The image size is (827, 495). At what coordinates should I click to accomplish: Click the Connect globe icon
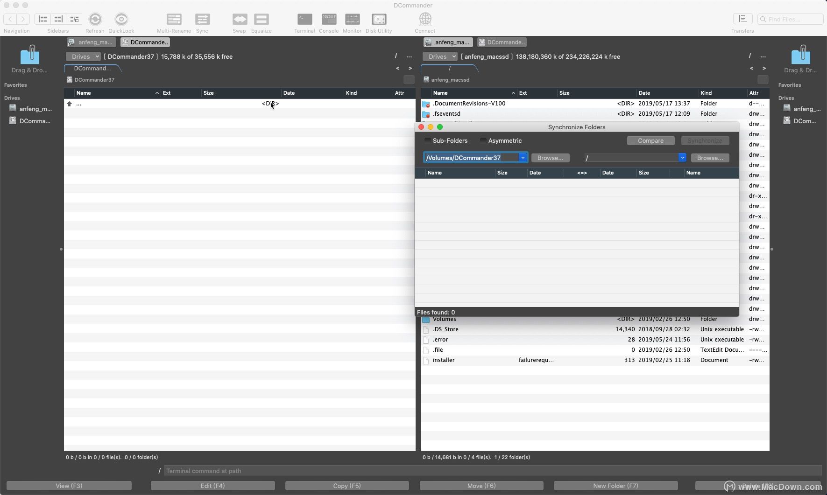coord(425,19)
